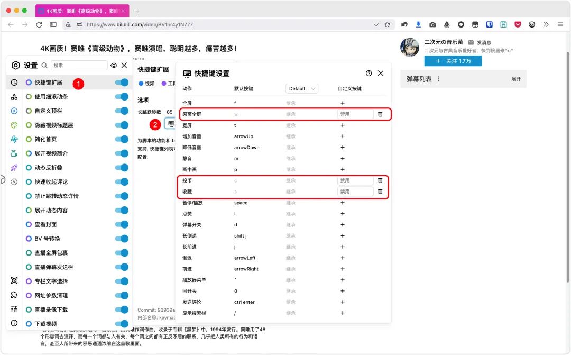This screenshot has width=571, height=355.
Task: Open the three-dot menu beside 弹幕列表
Action: tap(438, 79)
